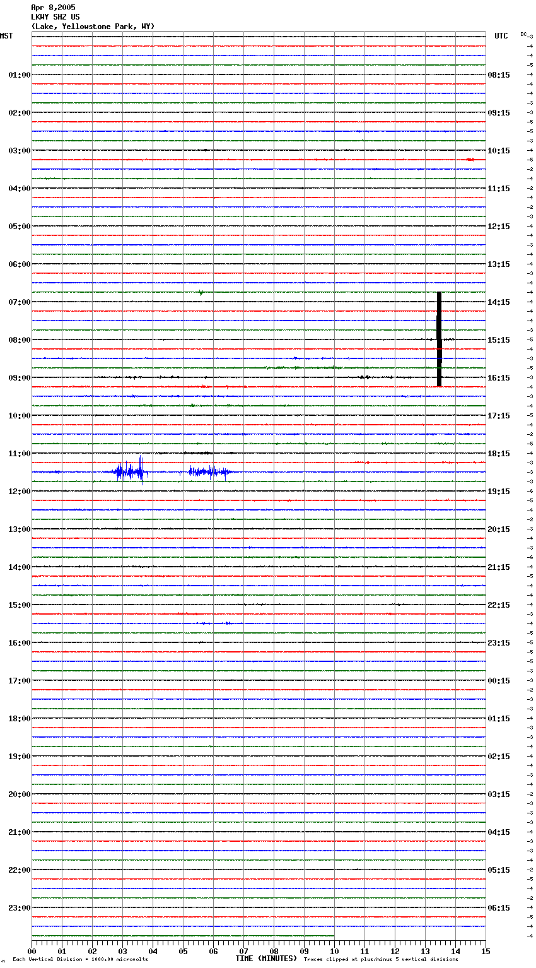This screenshot has height=968, width=536.
Task: Click the 08:15 UTC time label
Action: point(499,75)
